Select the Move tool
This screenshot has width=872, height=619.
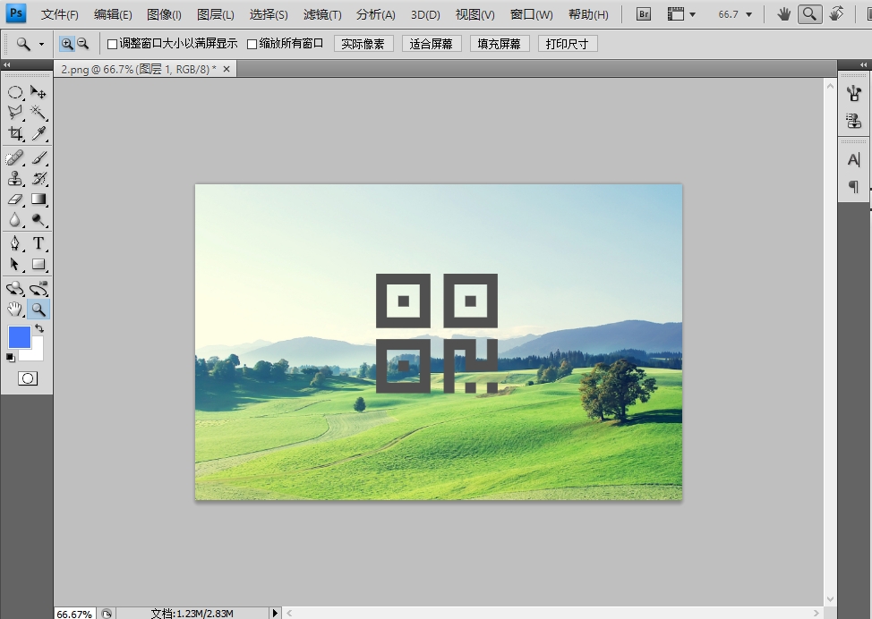pos(38,92)
